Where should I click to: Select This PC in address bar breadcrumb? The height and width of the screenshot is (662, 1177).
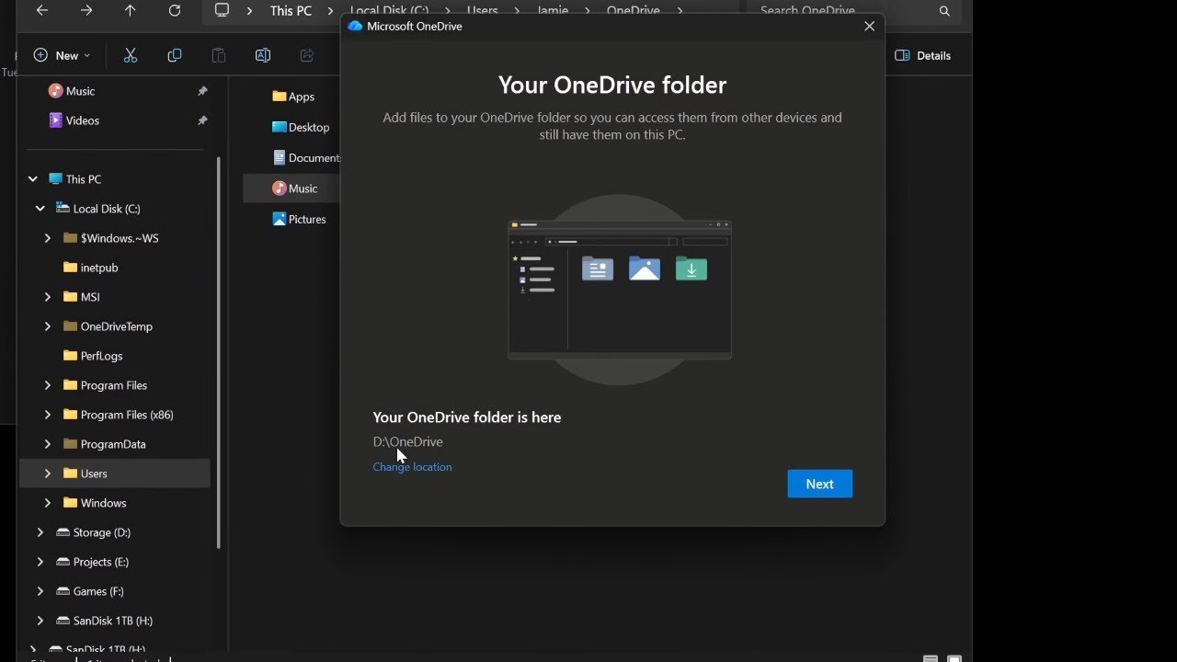291,11
